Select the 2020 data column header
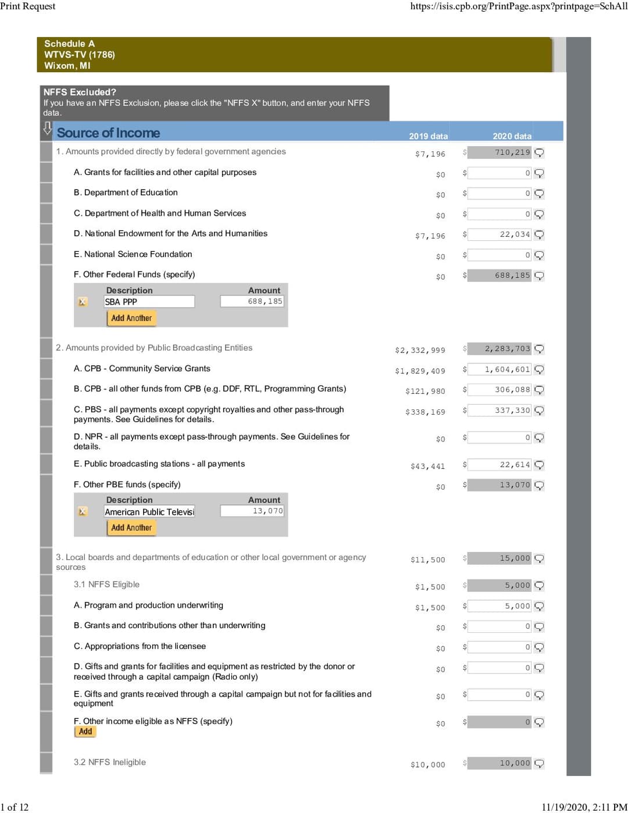Screen dimensions: 628x813 [x=512, y=136]
